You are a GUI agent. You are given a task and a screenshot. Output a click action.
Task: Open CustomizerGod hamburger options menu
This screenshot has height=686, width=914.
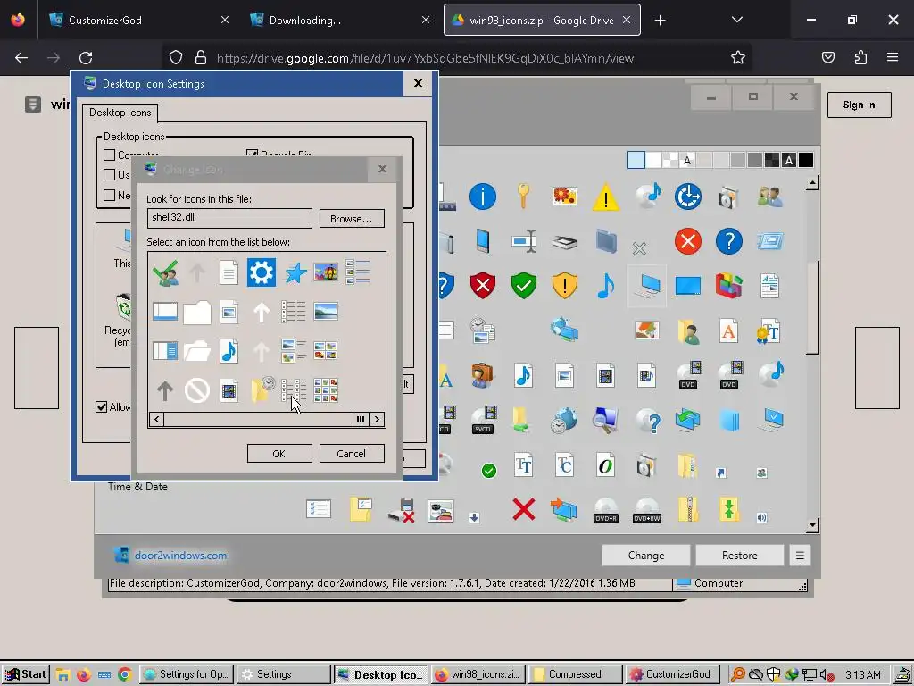[800, 556]
